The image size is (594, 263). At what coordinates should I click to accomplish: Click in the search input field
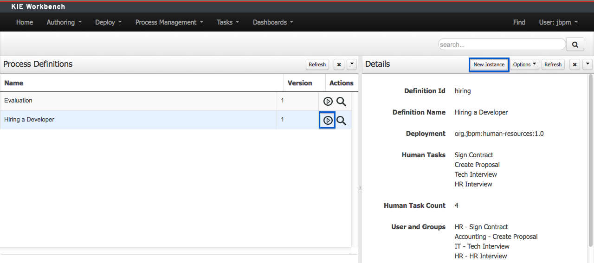pos(501,45)
